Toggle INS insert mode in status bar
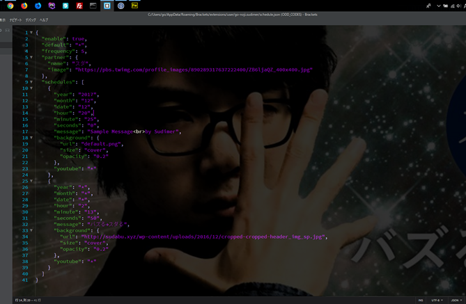Image resolution: width=466 pixels, height=304 pixels. pyautogui.click(x=421, y=300)
